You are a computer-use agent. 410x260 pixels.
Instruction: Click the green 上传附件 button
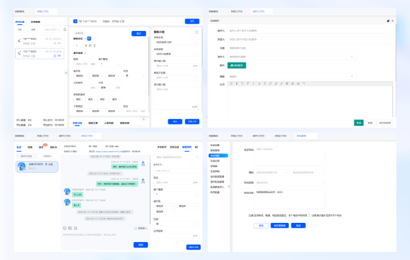237,65
